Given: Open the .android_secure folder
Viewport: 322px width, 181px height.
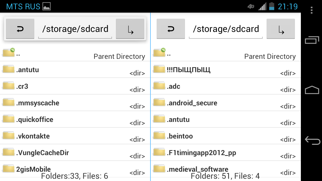Looking at the screenshot, I should [226, 103].
